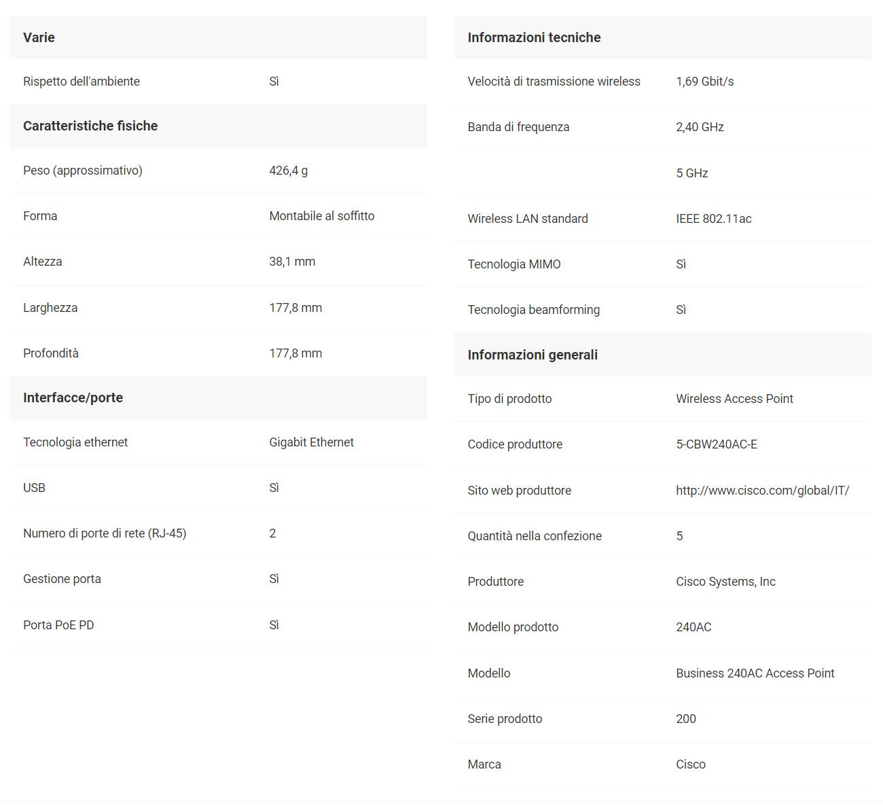The image size is (883, 810).
Task: Click the Wireless Access Point product type
Action: tap(734, 399)
